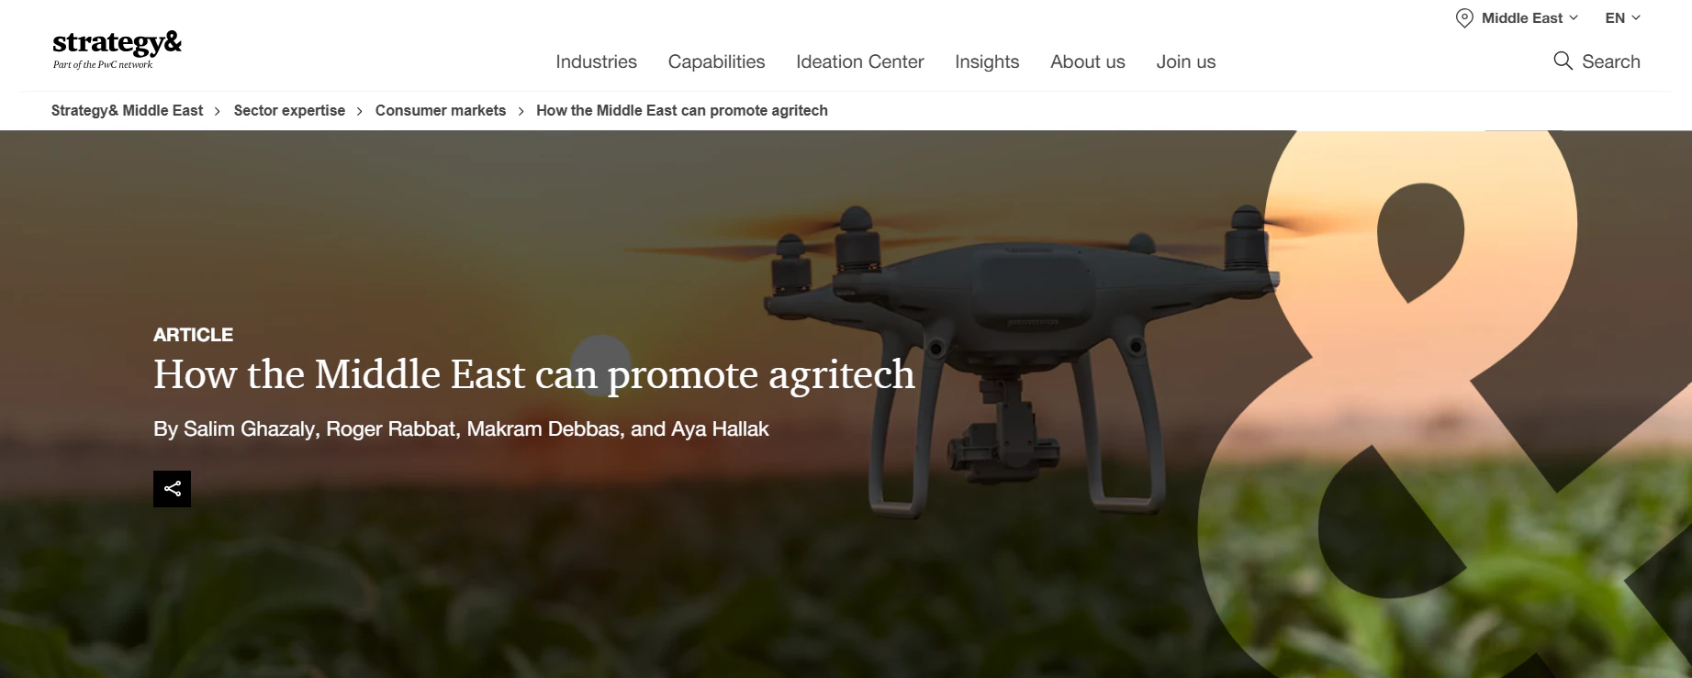Image resolution: width=1692 pixels, height=678 pixels.
Task: Open the Industries menu
Action: pos(596,61)
